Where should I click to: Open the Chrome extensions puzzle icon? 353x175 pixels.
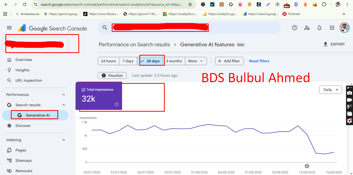coord(324,4)
